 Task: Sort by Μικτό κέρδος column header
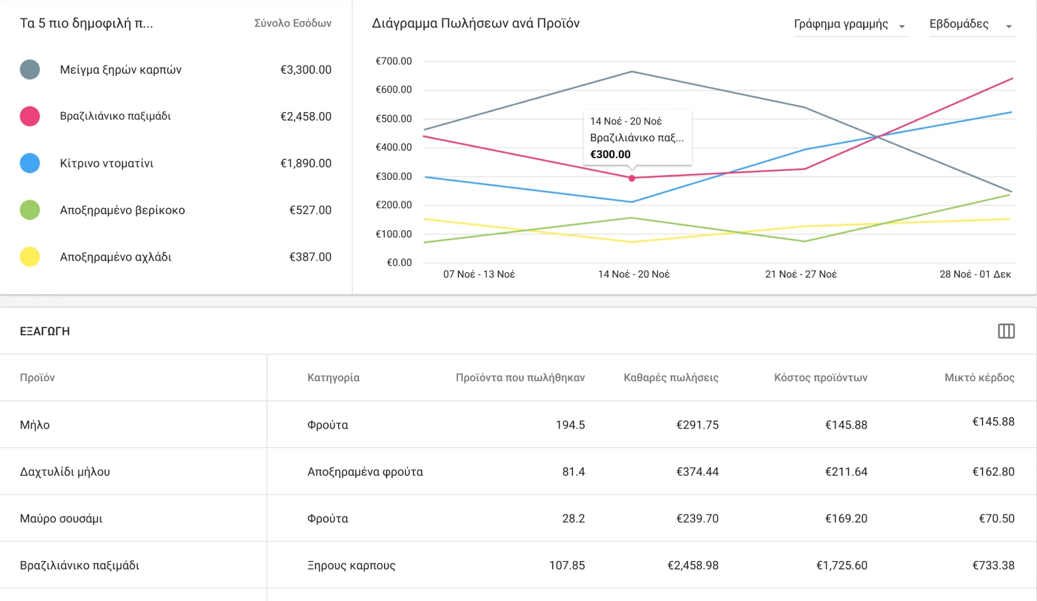(x=979, y=378)
